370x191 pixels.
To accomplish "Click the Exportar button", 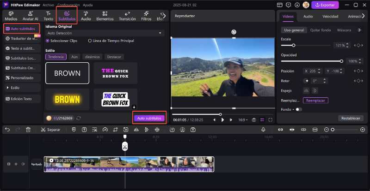I will point(325,5).
